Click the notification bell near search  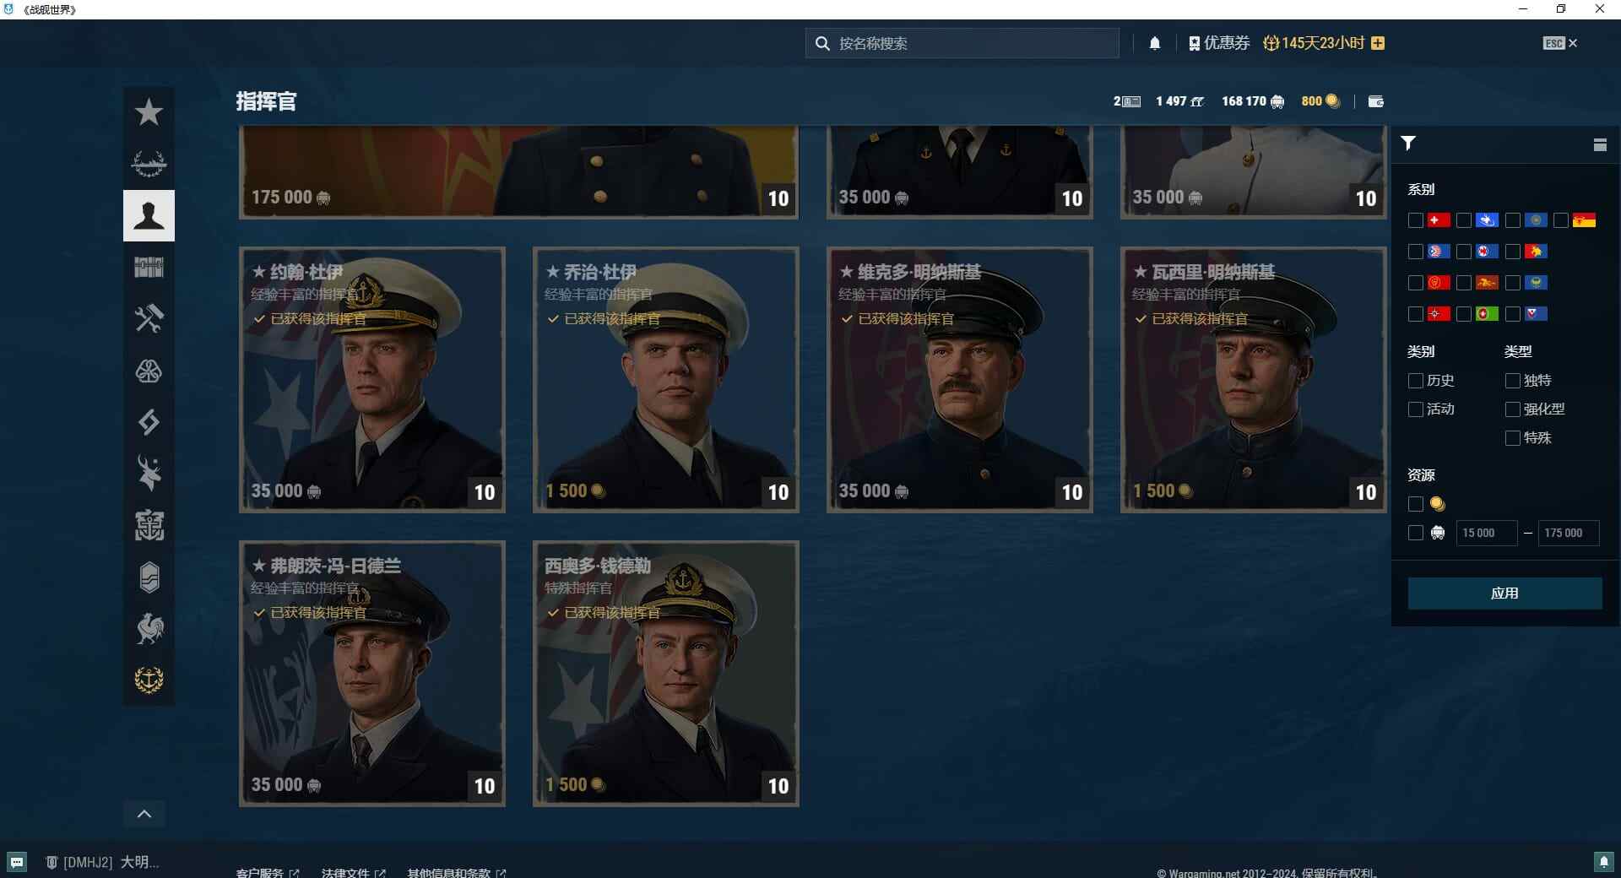pos(1155,43)
